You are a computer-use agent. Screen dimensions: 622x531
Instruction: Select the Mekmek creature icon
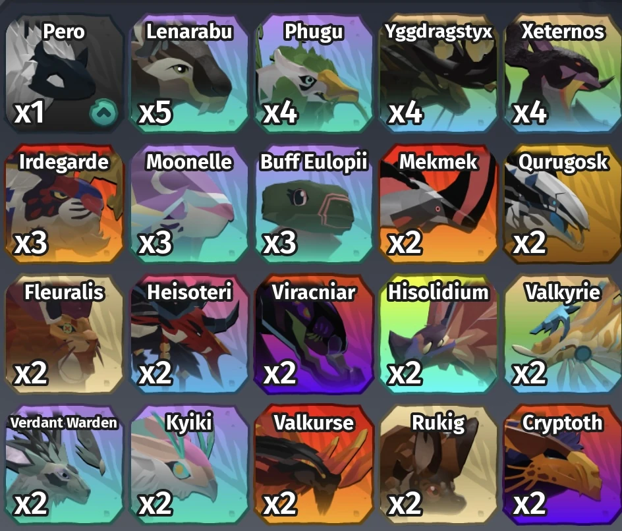[x=438, y=204]
